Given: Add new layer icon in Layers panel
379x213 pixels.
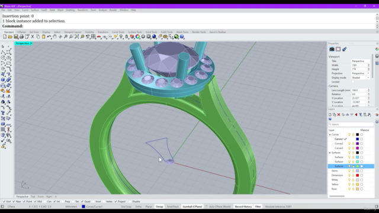Looking at the screenshot, I should click(330, 115).
